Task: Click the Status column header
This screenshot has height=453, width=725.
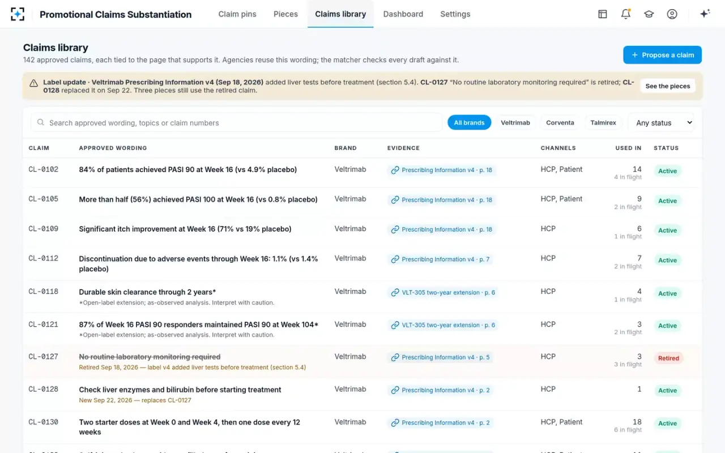Action: point(666,148)
